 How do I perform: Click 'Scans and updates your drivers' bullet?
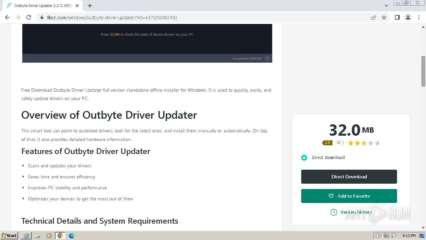60,166
